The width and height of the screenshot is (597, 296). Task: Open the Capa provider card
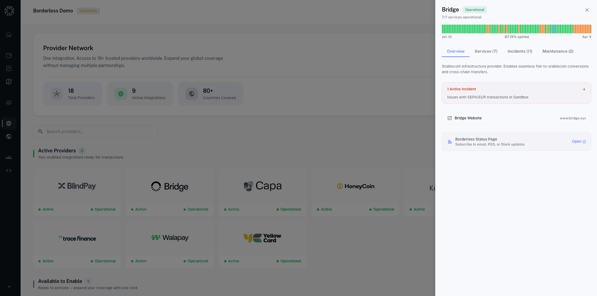coord(263,193)
